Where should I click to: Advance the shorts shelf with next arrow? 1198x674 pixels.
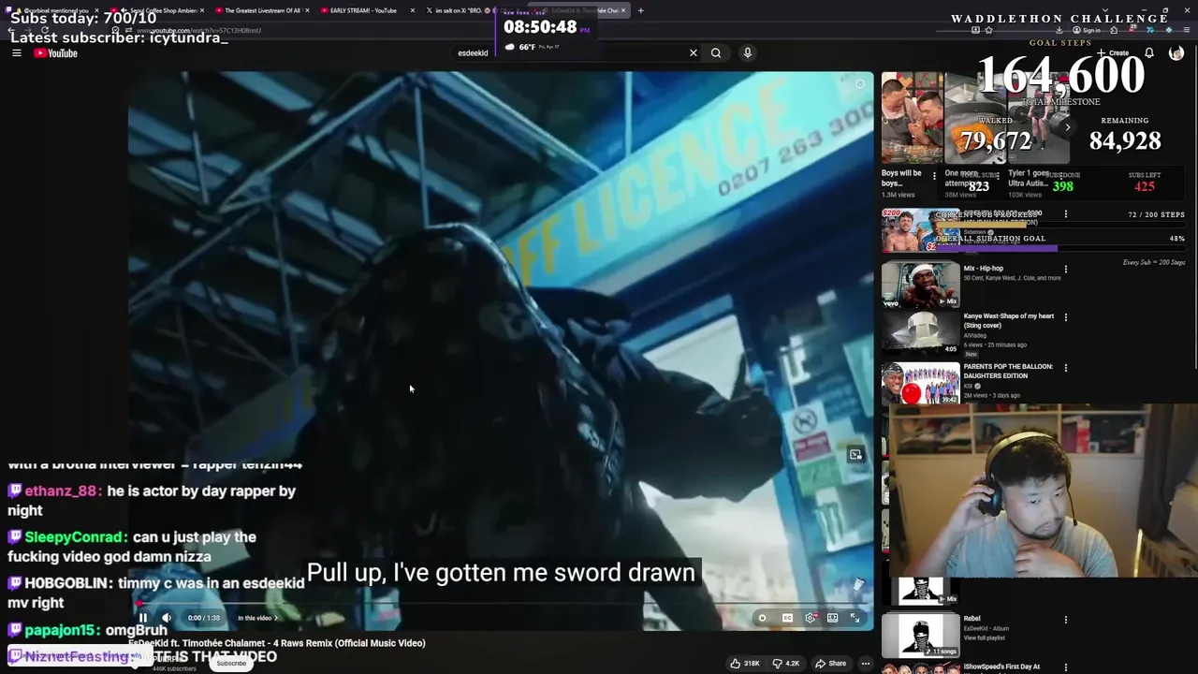[x=1067, y=127]
